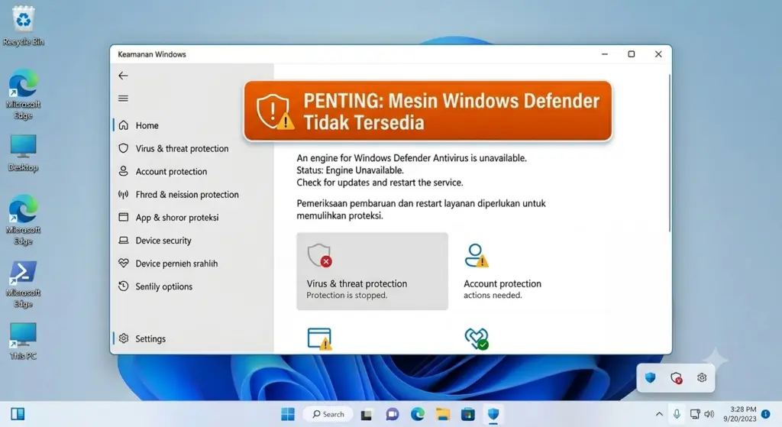Select Device security in sidebar
782x427 pixels.
click(x=163, y=241)
